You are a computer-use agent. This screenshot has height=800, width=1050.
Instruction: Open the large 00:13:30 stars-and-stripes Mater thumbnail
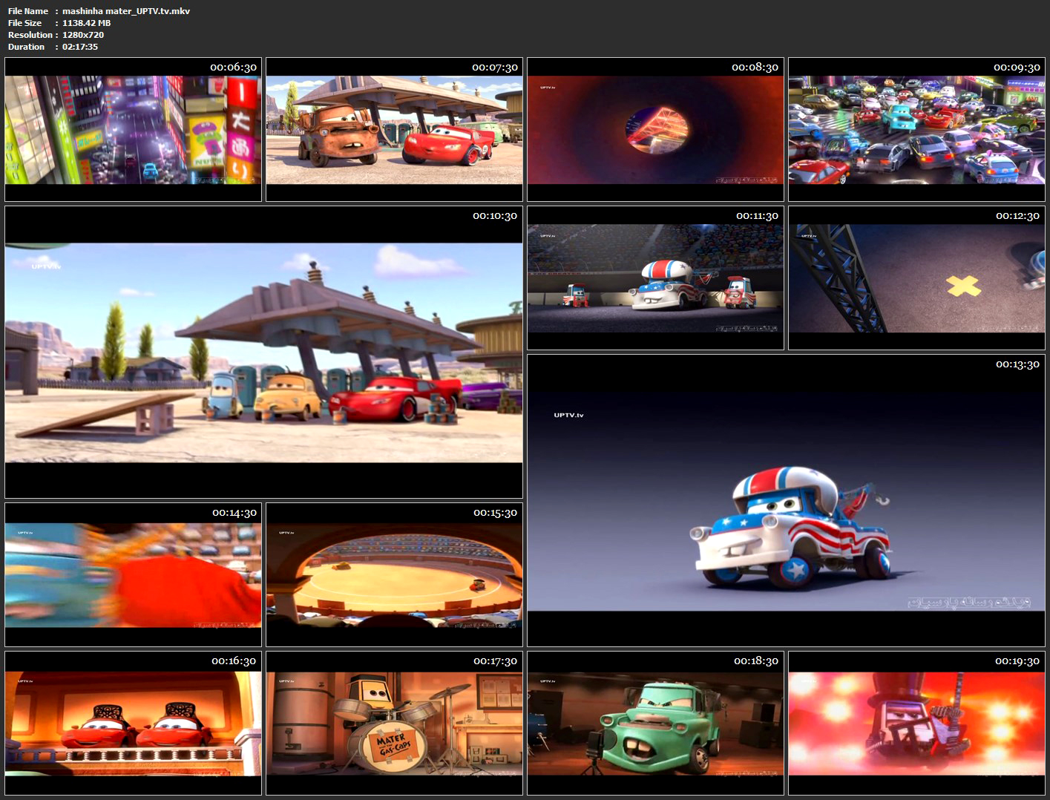tap(786, 501)
